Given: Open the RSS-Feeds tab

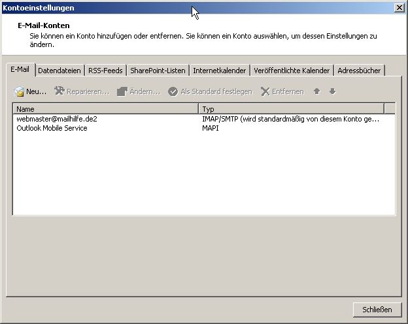Looking at the screenshot, I should [x=105, y=71].
